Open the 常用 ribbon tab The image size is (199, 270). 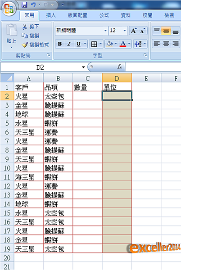(x=29, y=15)
